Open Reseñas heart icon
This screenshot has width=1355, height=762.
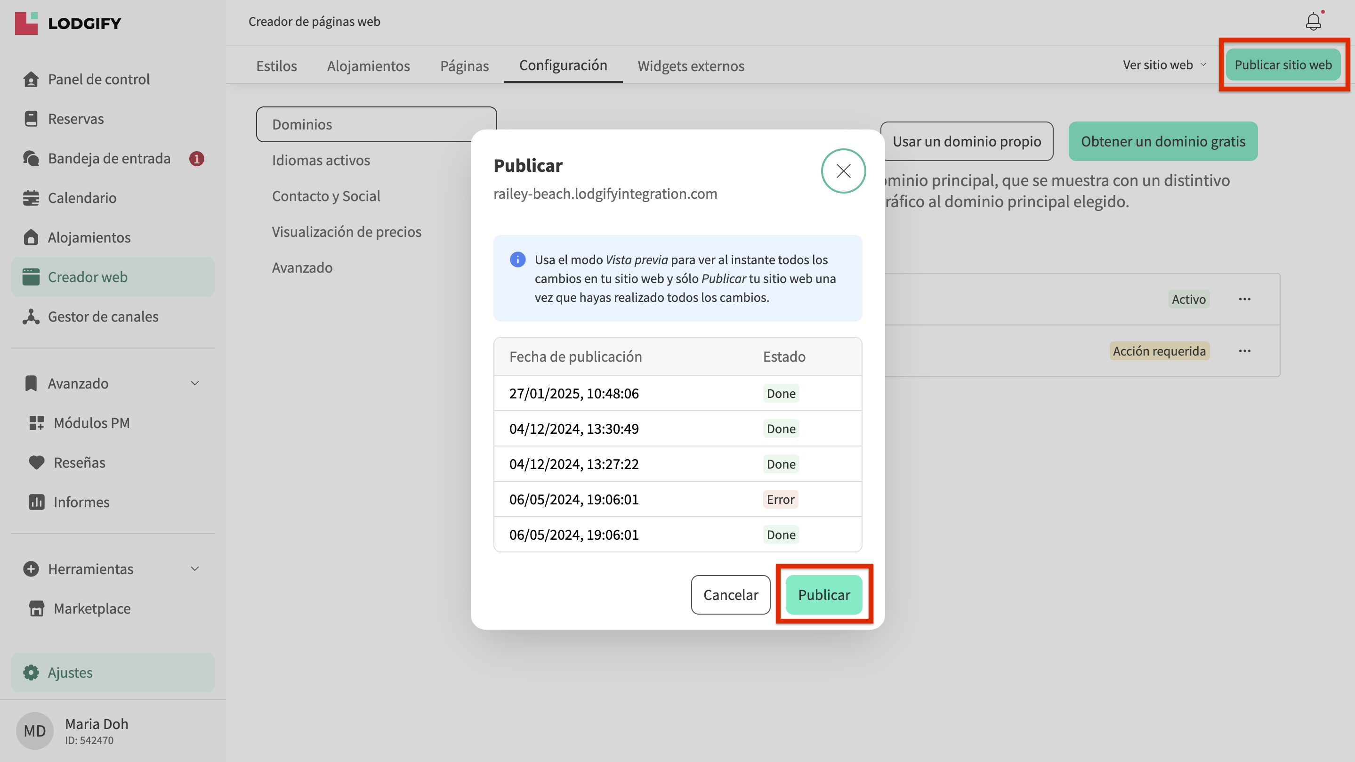[x=36, y=462]
